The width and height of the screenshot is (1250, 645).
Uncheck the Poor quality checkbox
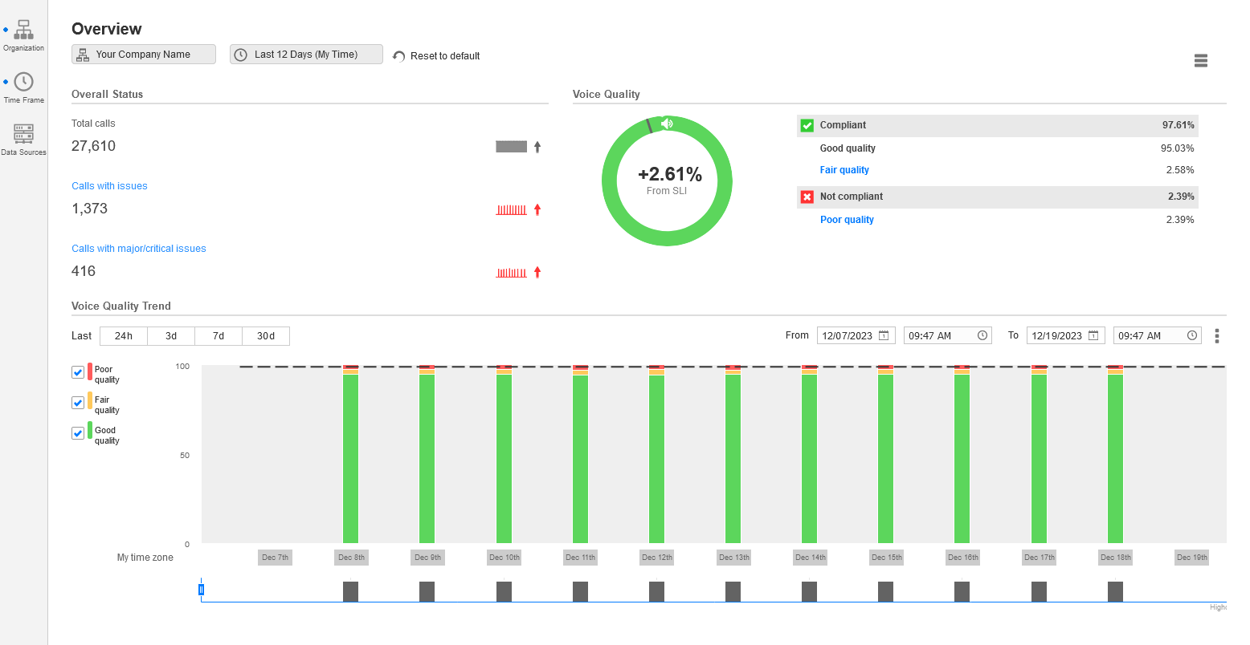78,372
